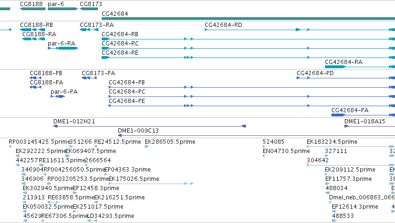Click the CG8188 gene glyph
The image size is (395, 223).
[33, 9]
